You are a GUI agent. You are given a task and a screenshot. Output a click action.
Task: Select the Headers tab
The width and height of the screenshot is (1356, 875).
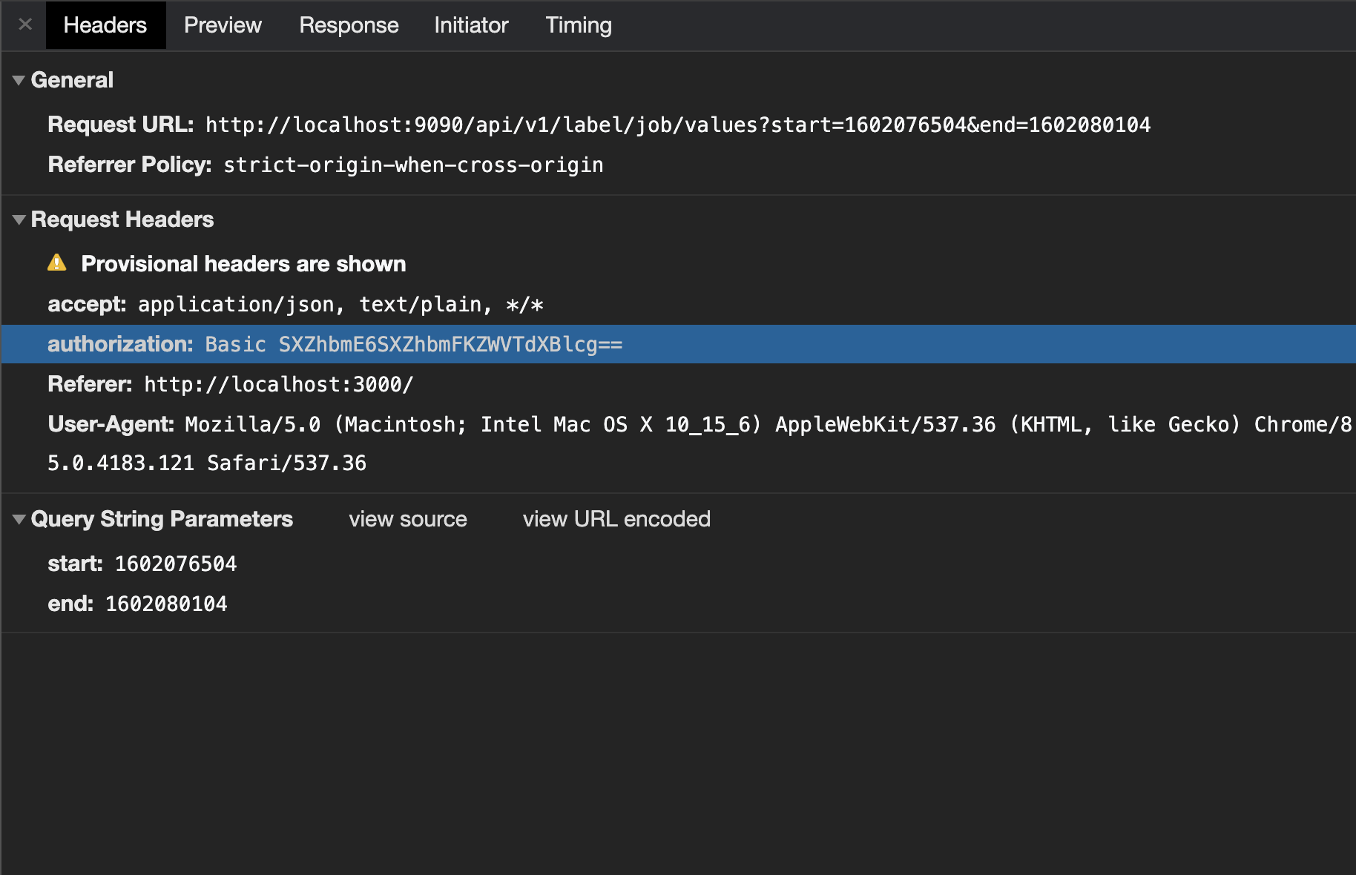pos(105,25)
